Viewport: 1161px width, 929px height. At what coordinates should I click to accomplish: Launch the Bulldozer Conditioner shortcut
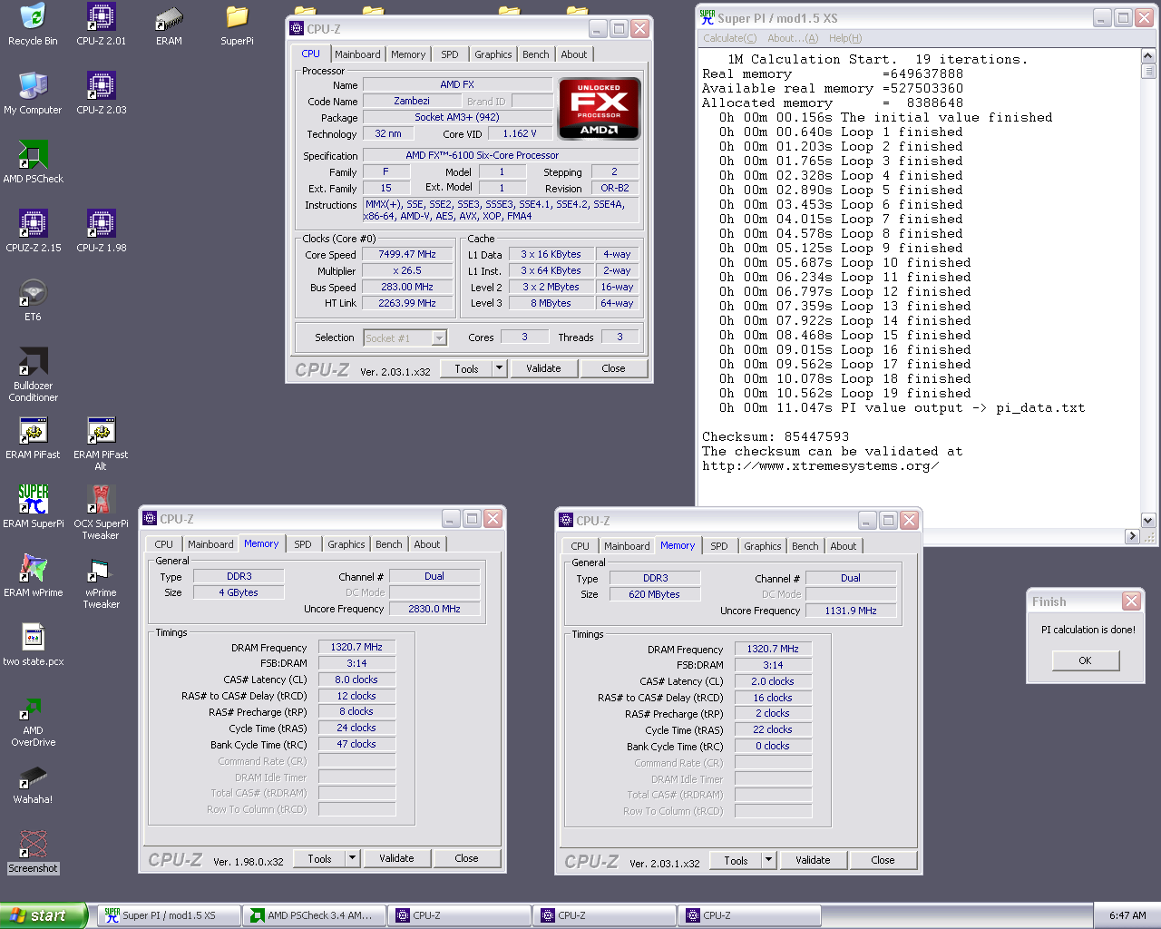click(33, 375)
